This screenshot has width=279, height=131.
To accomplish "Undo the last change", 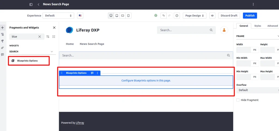I will [x=163, y=16].
